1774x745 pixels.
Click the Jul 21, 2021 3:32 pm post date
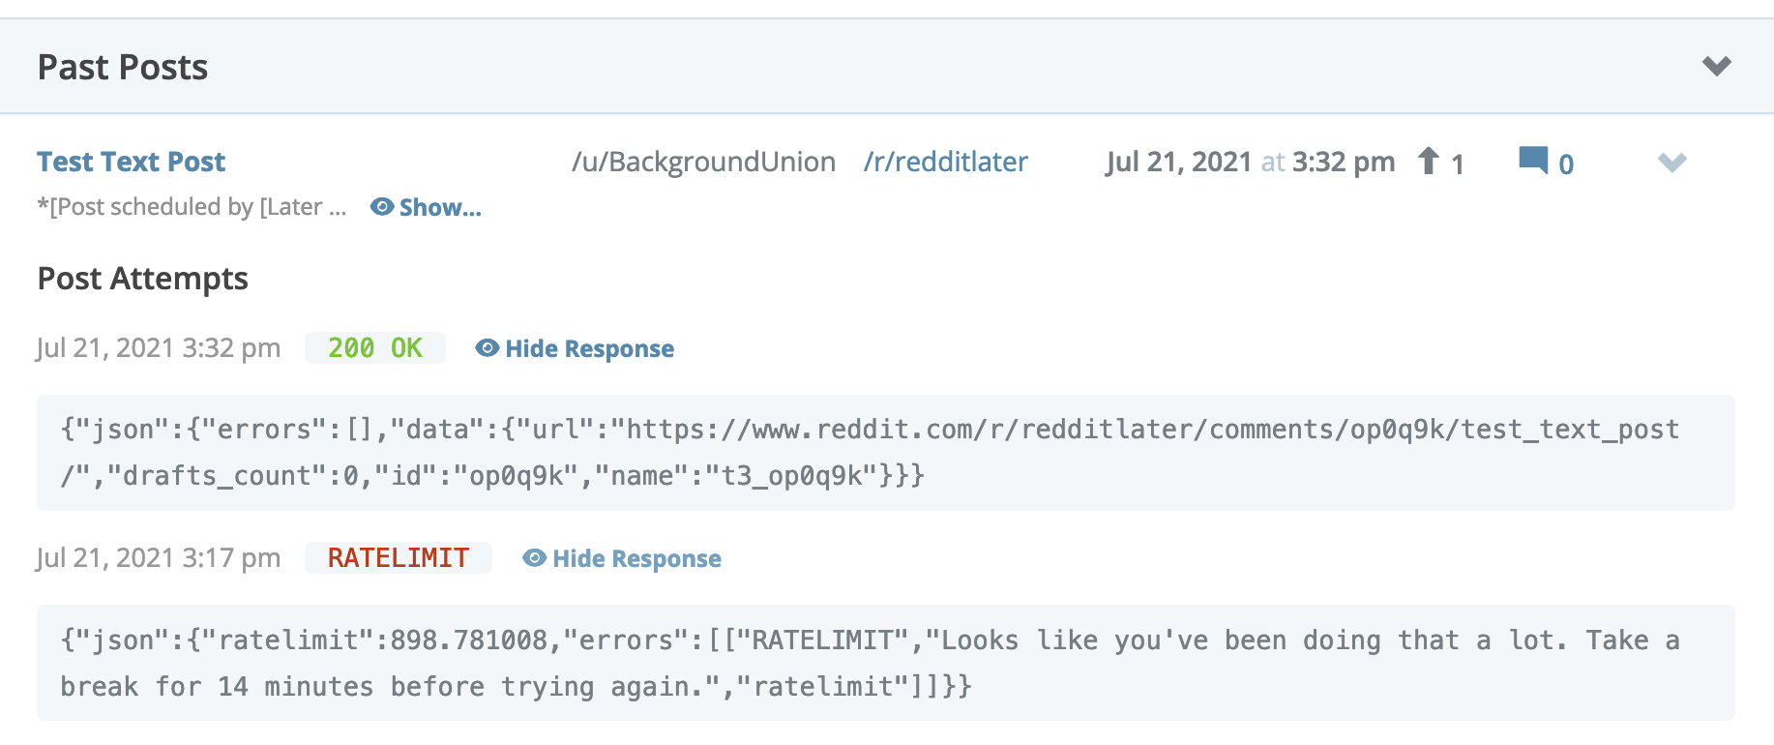click(x=1250, y=162)
